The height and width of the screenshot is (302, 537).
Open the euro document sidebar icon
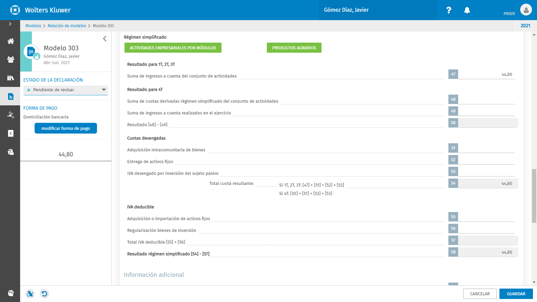point(10,133)
